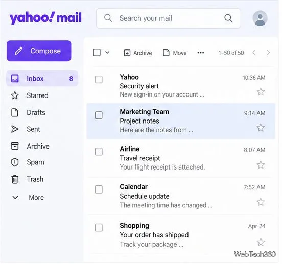282x264 pixels.
Task: Select the Airline email checkbox
Action: pyautogui.click(x=99, y=152)
